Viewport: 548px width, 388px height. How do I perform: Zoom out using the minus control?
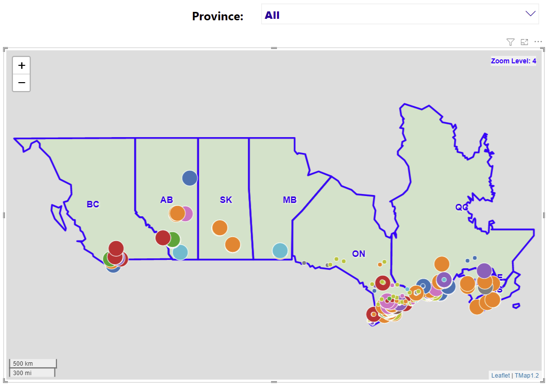coord(21,83)
